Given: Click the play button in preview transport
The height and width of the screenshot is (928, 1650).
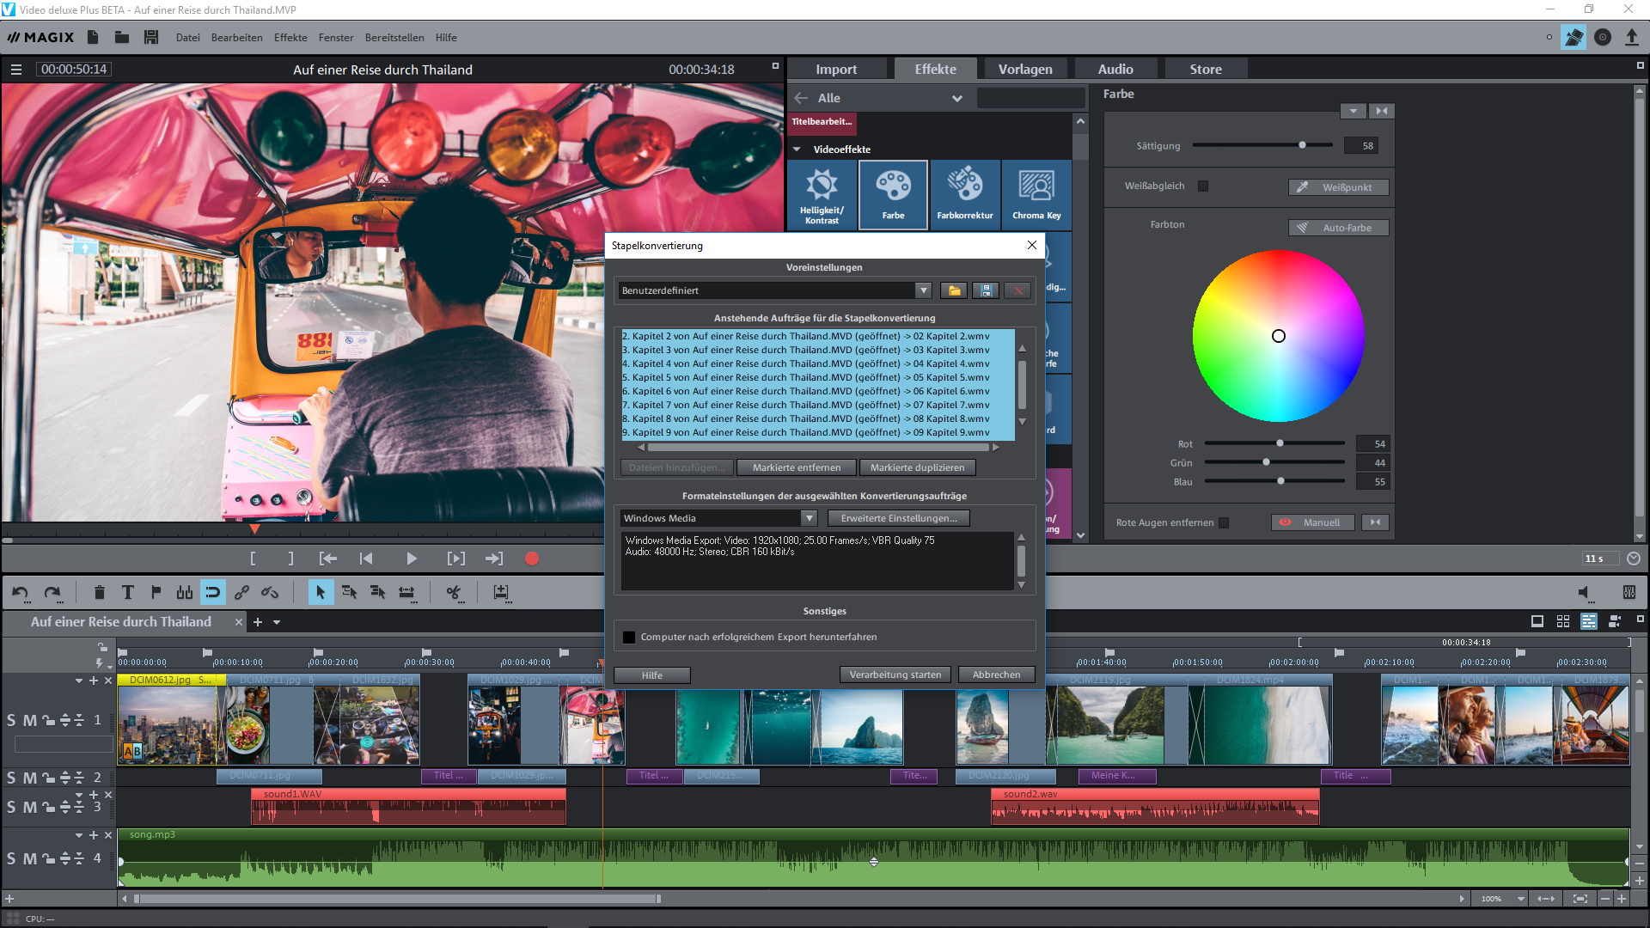Looking at the screenshot, I should [x=411, y=559].
